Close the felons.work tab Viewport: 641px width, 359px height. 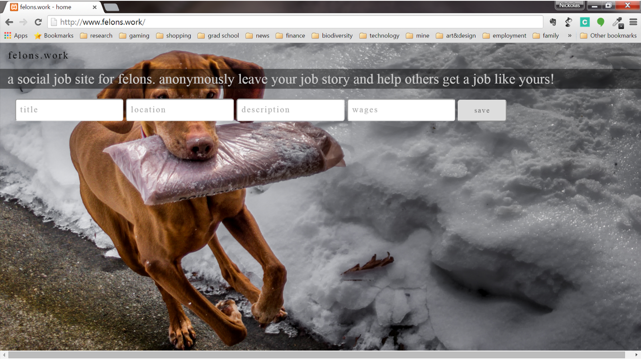pyautogui.click(x=95, y=7)
